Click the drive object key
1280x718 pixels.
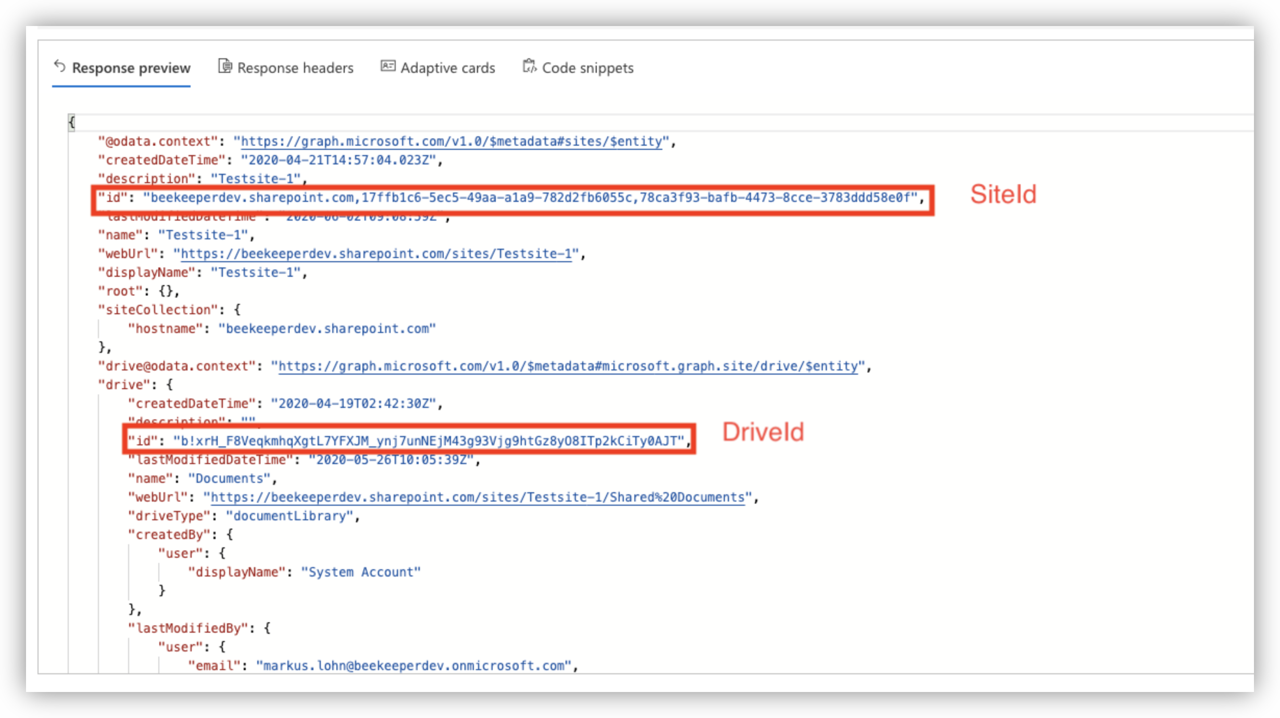(x=124, y=385)
